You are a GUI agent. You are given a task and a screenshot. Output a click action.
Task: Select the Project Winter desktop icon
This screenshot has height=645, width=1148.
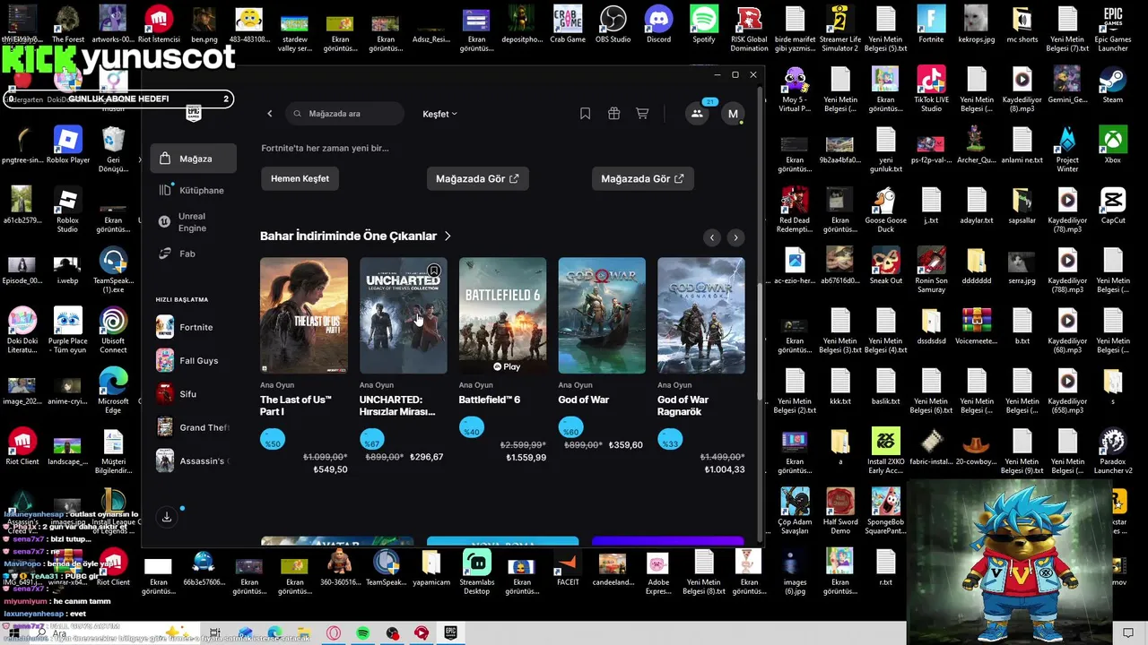[1067, 150]
